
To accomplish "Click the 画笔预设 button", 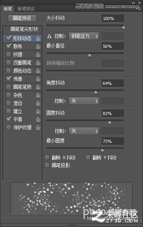I will [x=22, y=18].
